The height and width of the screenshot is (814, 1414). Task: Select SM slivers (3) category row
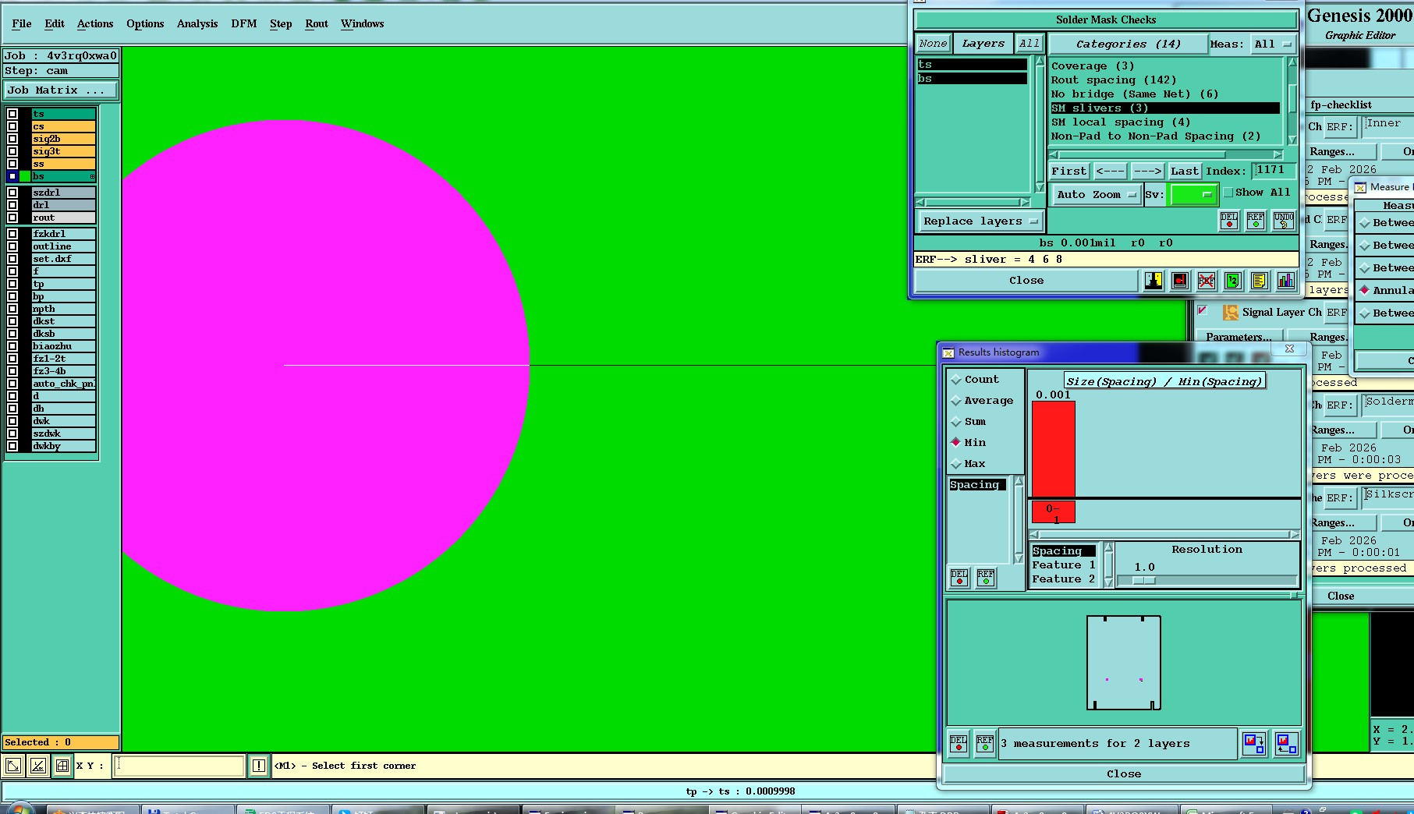(1165, 108)
